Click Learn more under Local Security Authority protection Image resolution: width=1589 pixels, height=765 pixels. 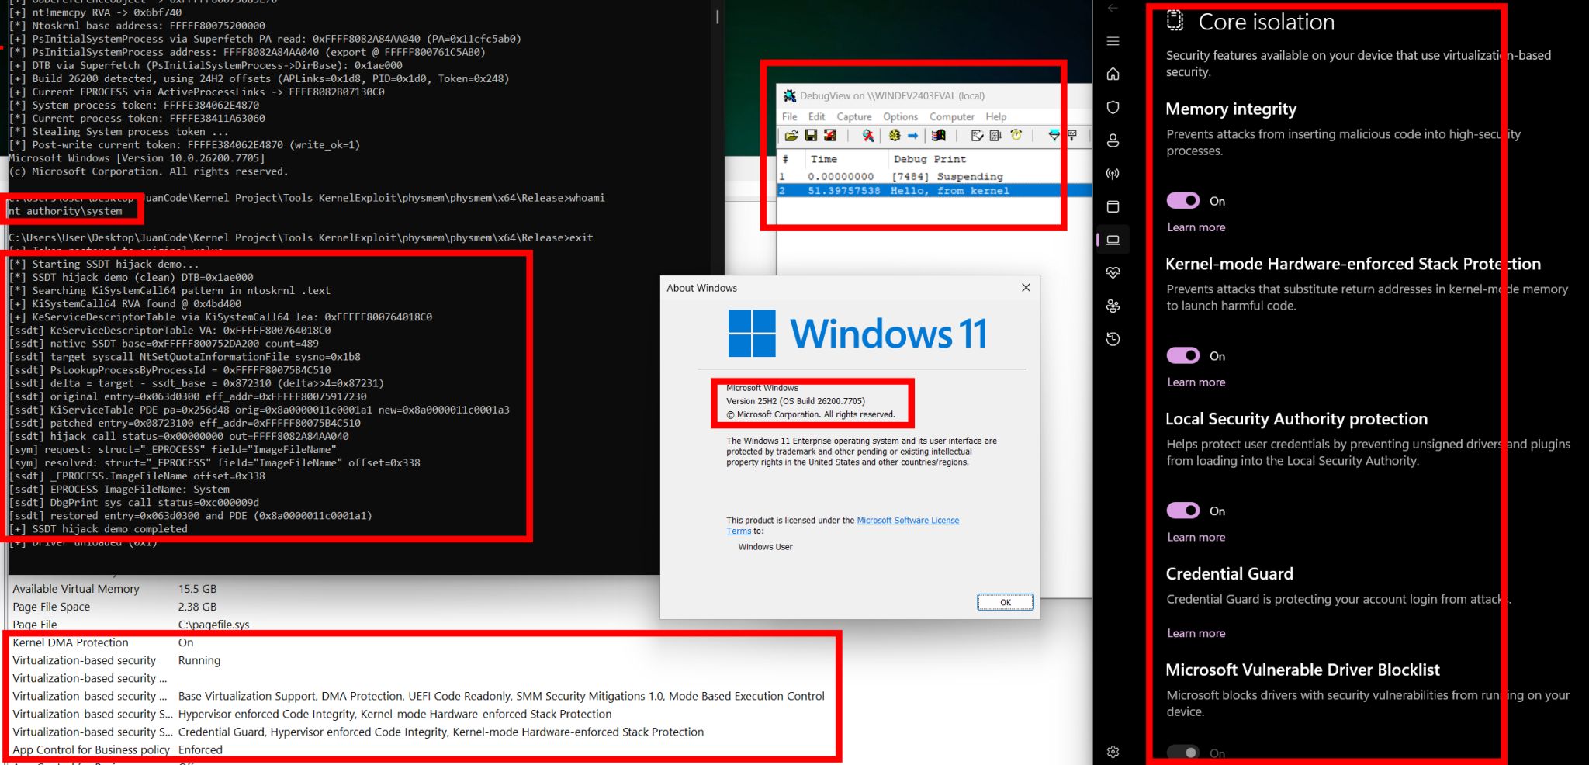coord(1196,537)
